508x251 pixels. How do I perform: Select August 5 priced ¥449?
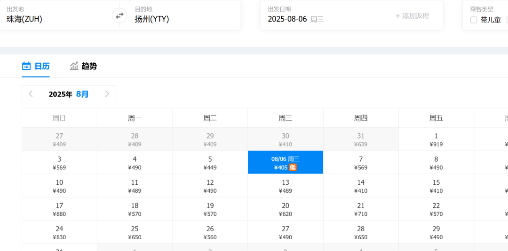210,162
